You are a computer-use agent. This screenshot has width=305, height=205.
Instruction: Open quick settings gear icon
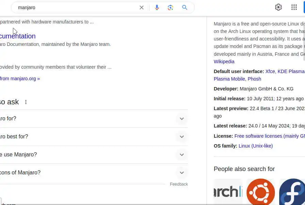coord(278,7)
